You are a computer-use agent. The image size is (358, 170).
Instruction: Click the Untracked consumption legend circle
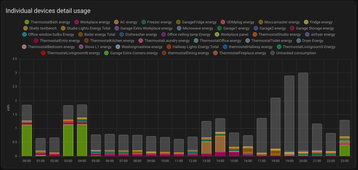point(273,53)
